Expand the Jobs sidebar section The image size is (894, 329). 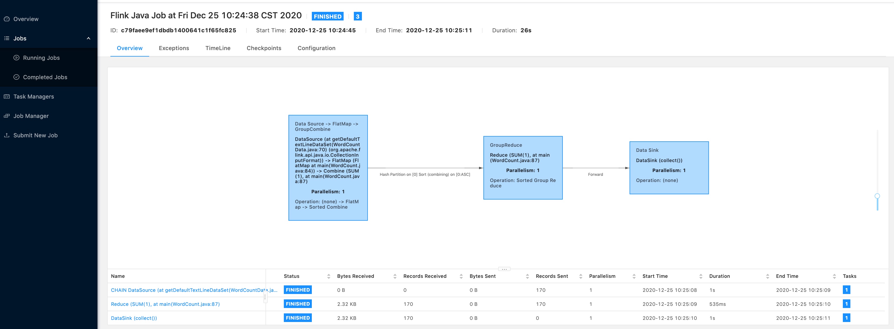coord(88,38)
